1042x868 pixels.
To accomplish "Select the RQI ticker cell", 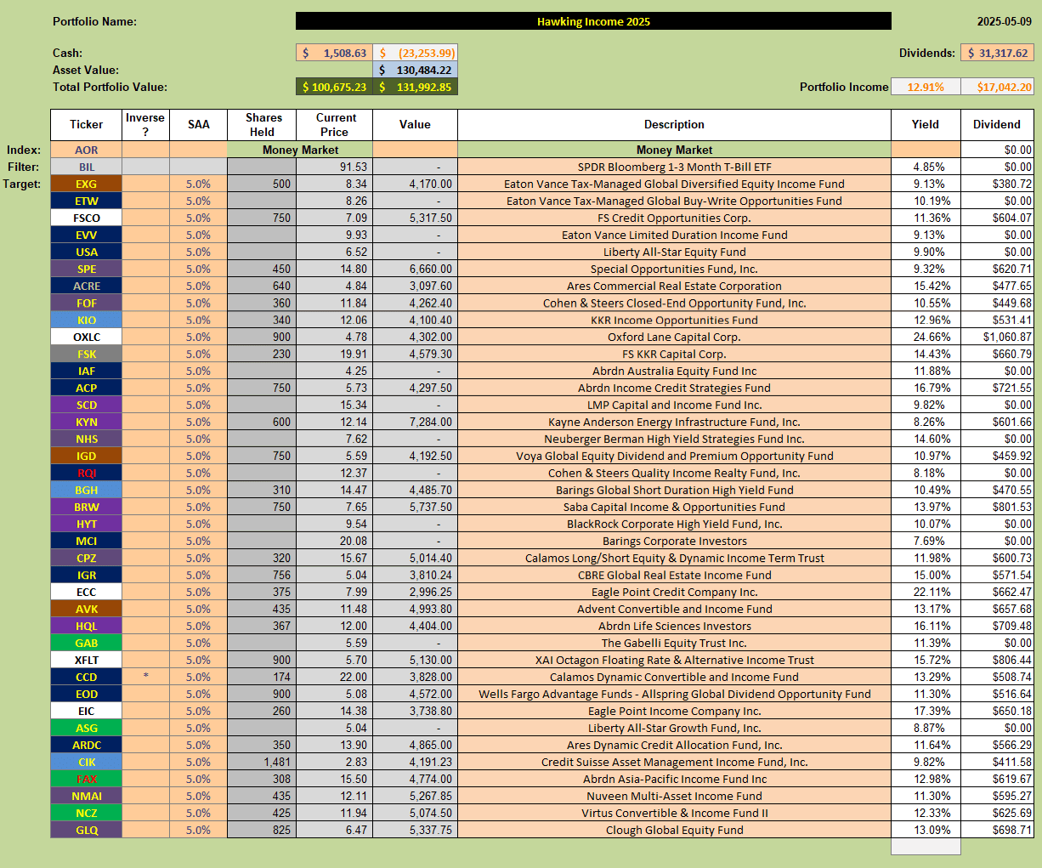I will pos(86,473).
